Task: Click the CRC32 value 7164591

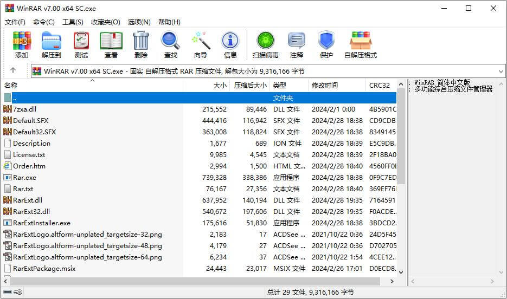Action: (382, 200)
